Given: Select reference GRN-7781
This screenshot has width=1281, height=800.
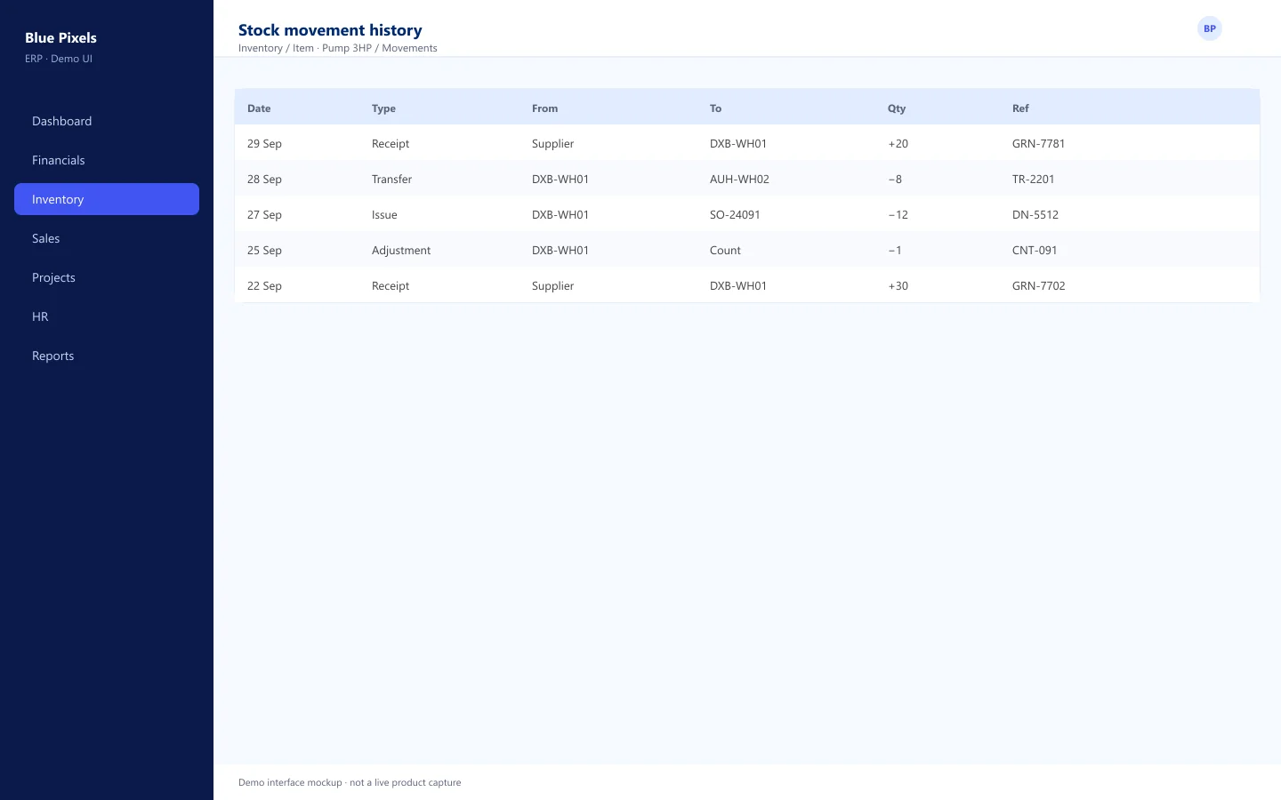Looking at the screenshot, I should pos(1038,143).
